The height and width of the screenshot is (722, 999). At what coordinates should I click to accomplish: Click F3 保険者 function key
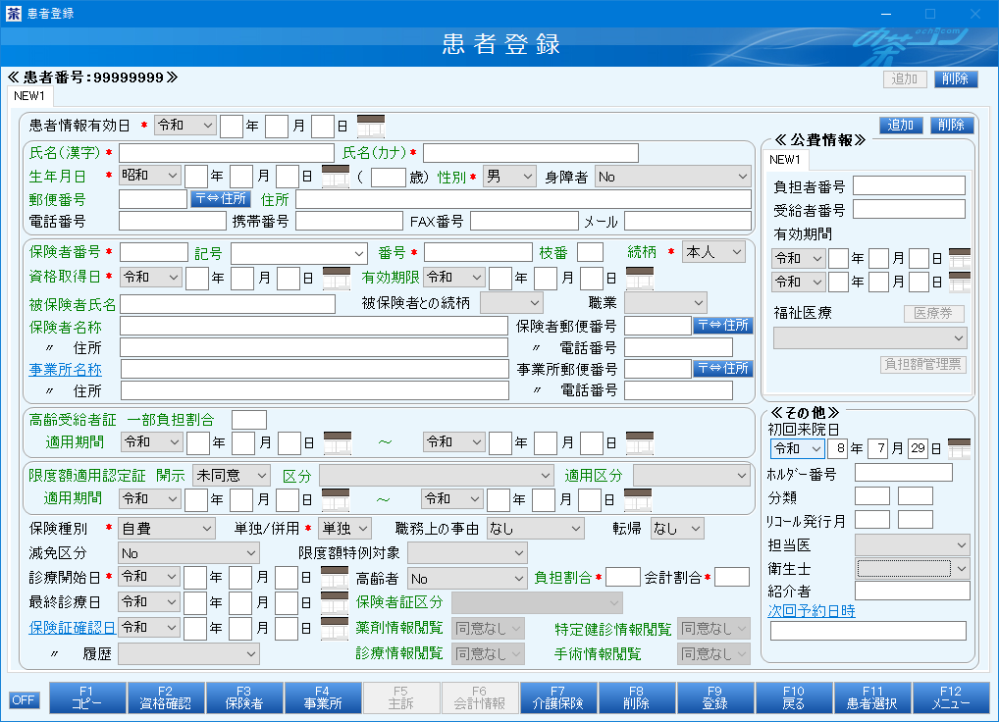244,697
